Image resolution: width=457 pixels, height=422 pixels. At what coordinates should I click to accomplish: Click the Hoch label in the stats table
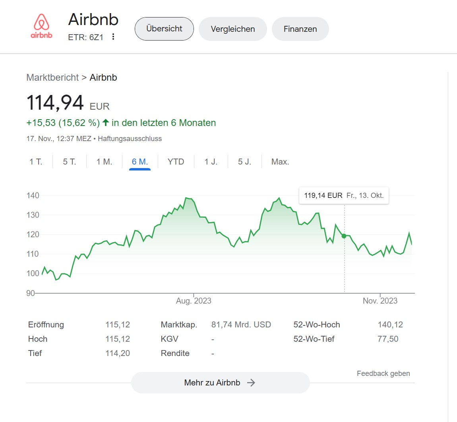(38, 339)
